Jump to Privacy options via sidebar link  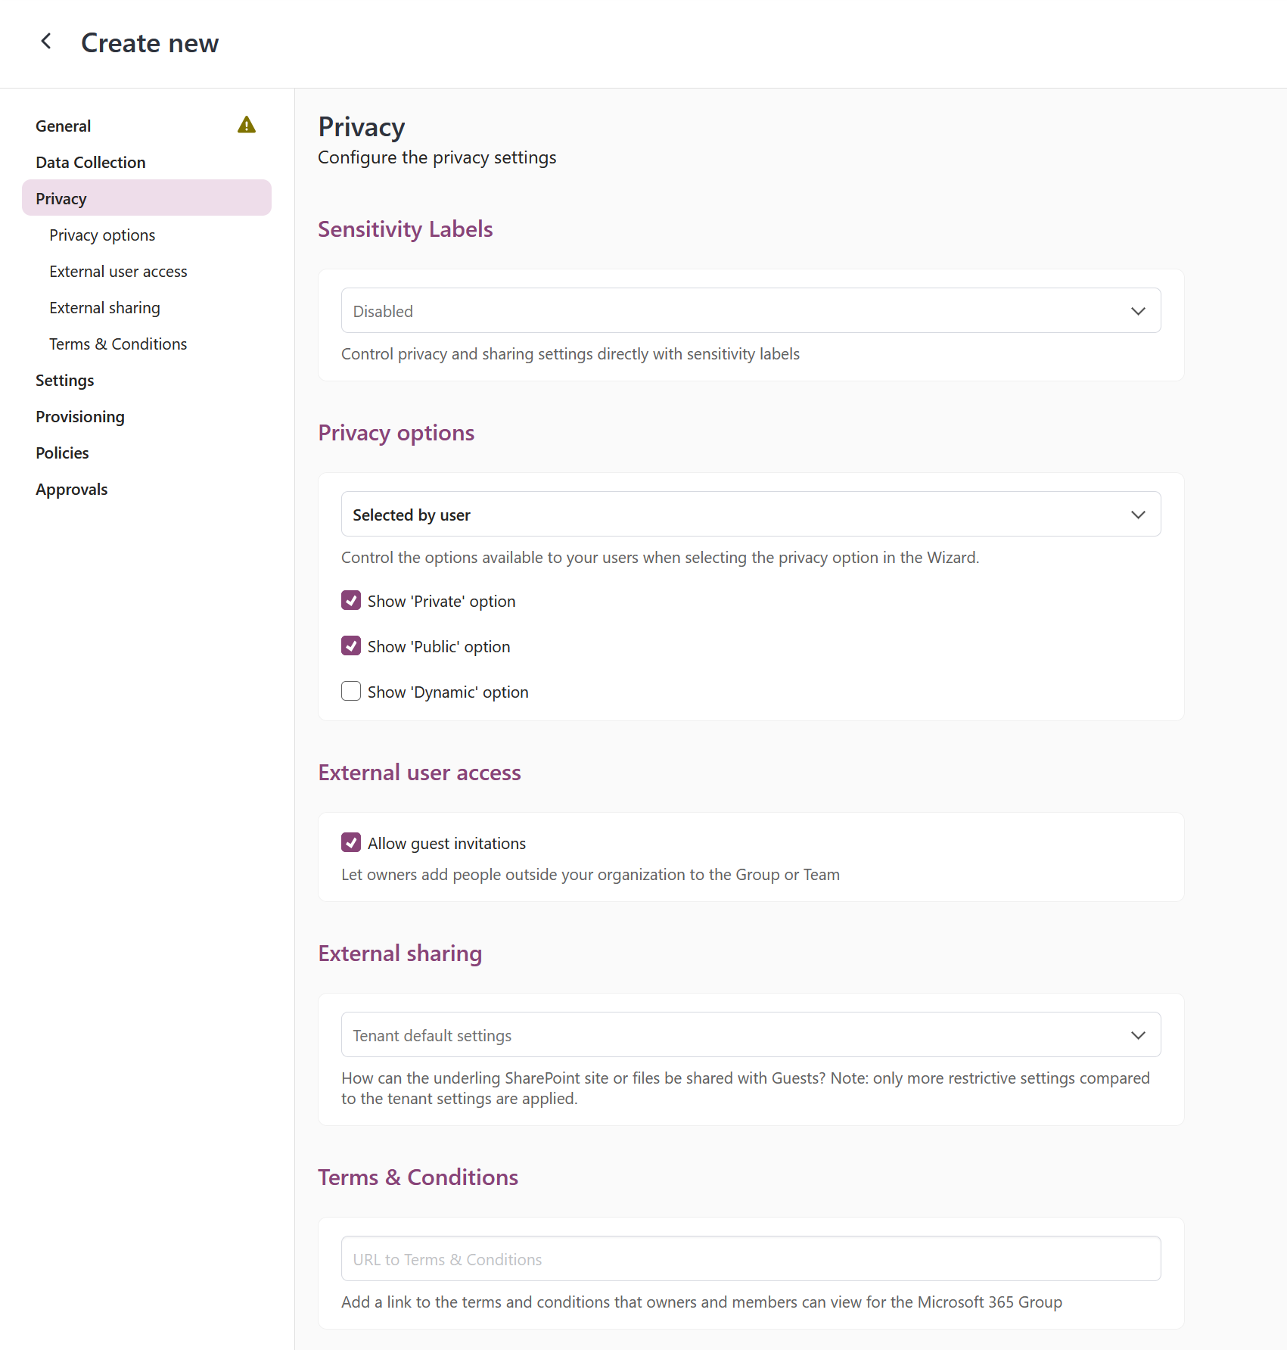pos(102,235)
